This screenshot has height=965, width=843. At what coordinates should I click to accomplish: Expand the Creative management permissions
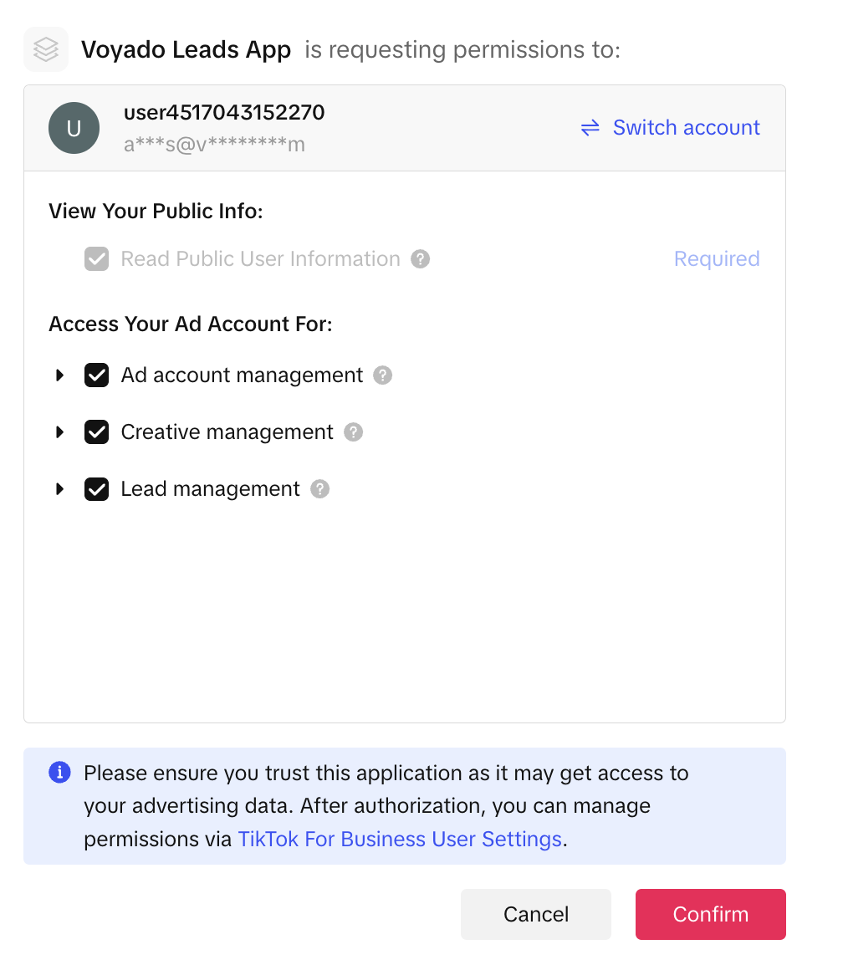click(x=59, y=432)
